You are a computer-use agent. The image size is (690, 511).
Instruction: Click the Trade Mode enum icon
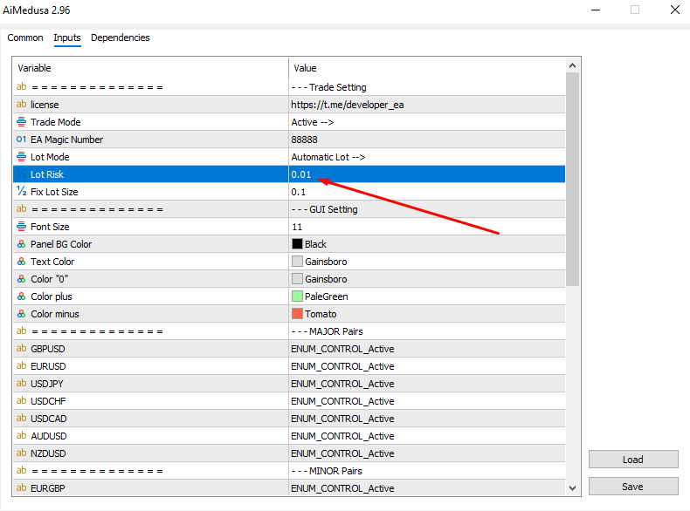pos(22,122)
